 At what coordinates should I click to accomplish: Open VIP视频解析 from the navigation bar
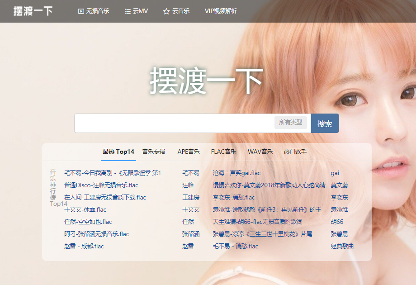point(221,11)
